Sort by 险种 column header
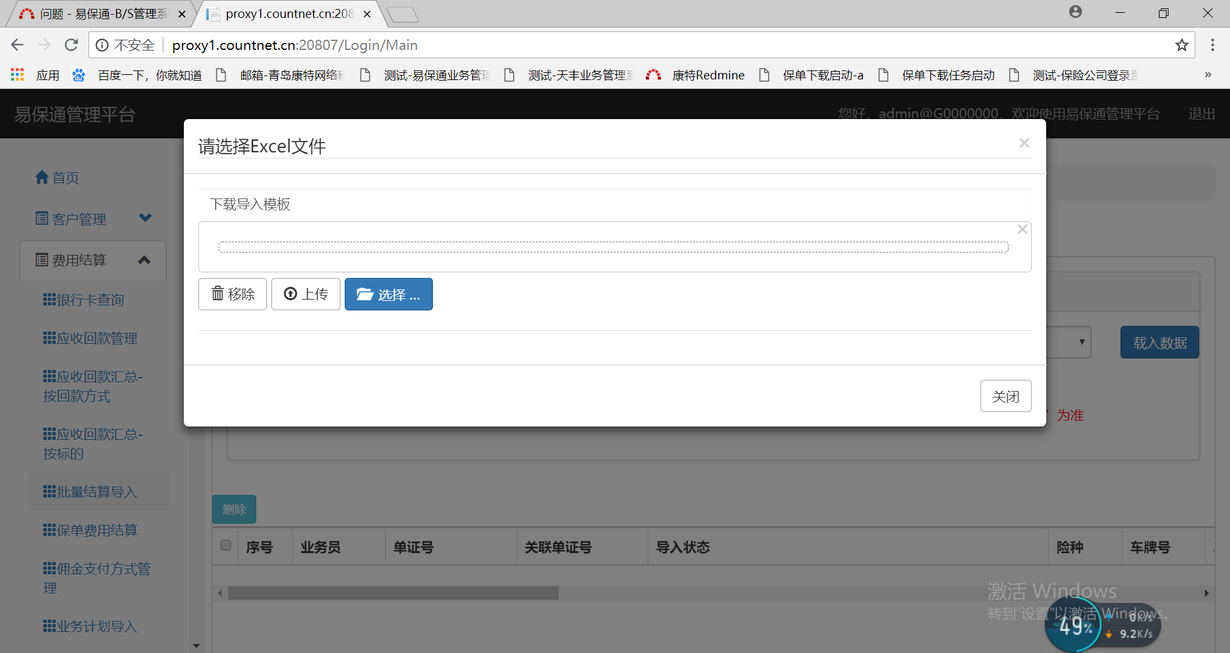This screenshot has width=1230, height=653. pos(1070,547)
